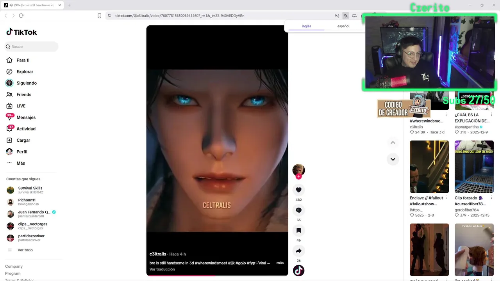Viewport: 500px width, 281px height.
Task: Open Survival Skills followed account
Action: 30,190
